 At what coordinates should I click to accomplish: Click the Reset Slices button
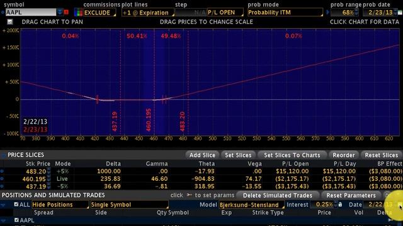382,155
